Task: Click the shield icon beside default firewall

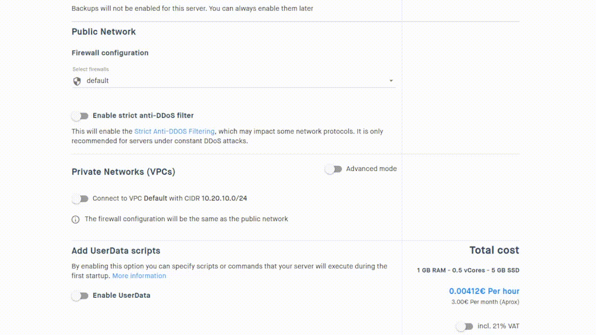Action: tap(77, 81)
